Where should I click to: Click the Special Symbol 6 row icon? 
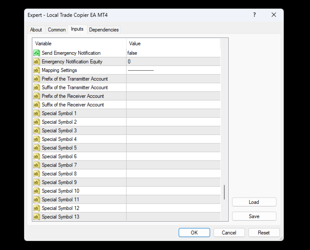coord(37,156)
